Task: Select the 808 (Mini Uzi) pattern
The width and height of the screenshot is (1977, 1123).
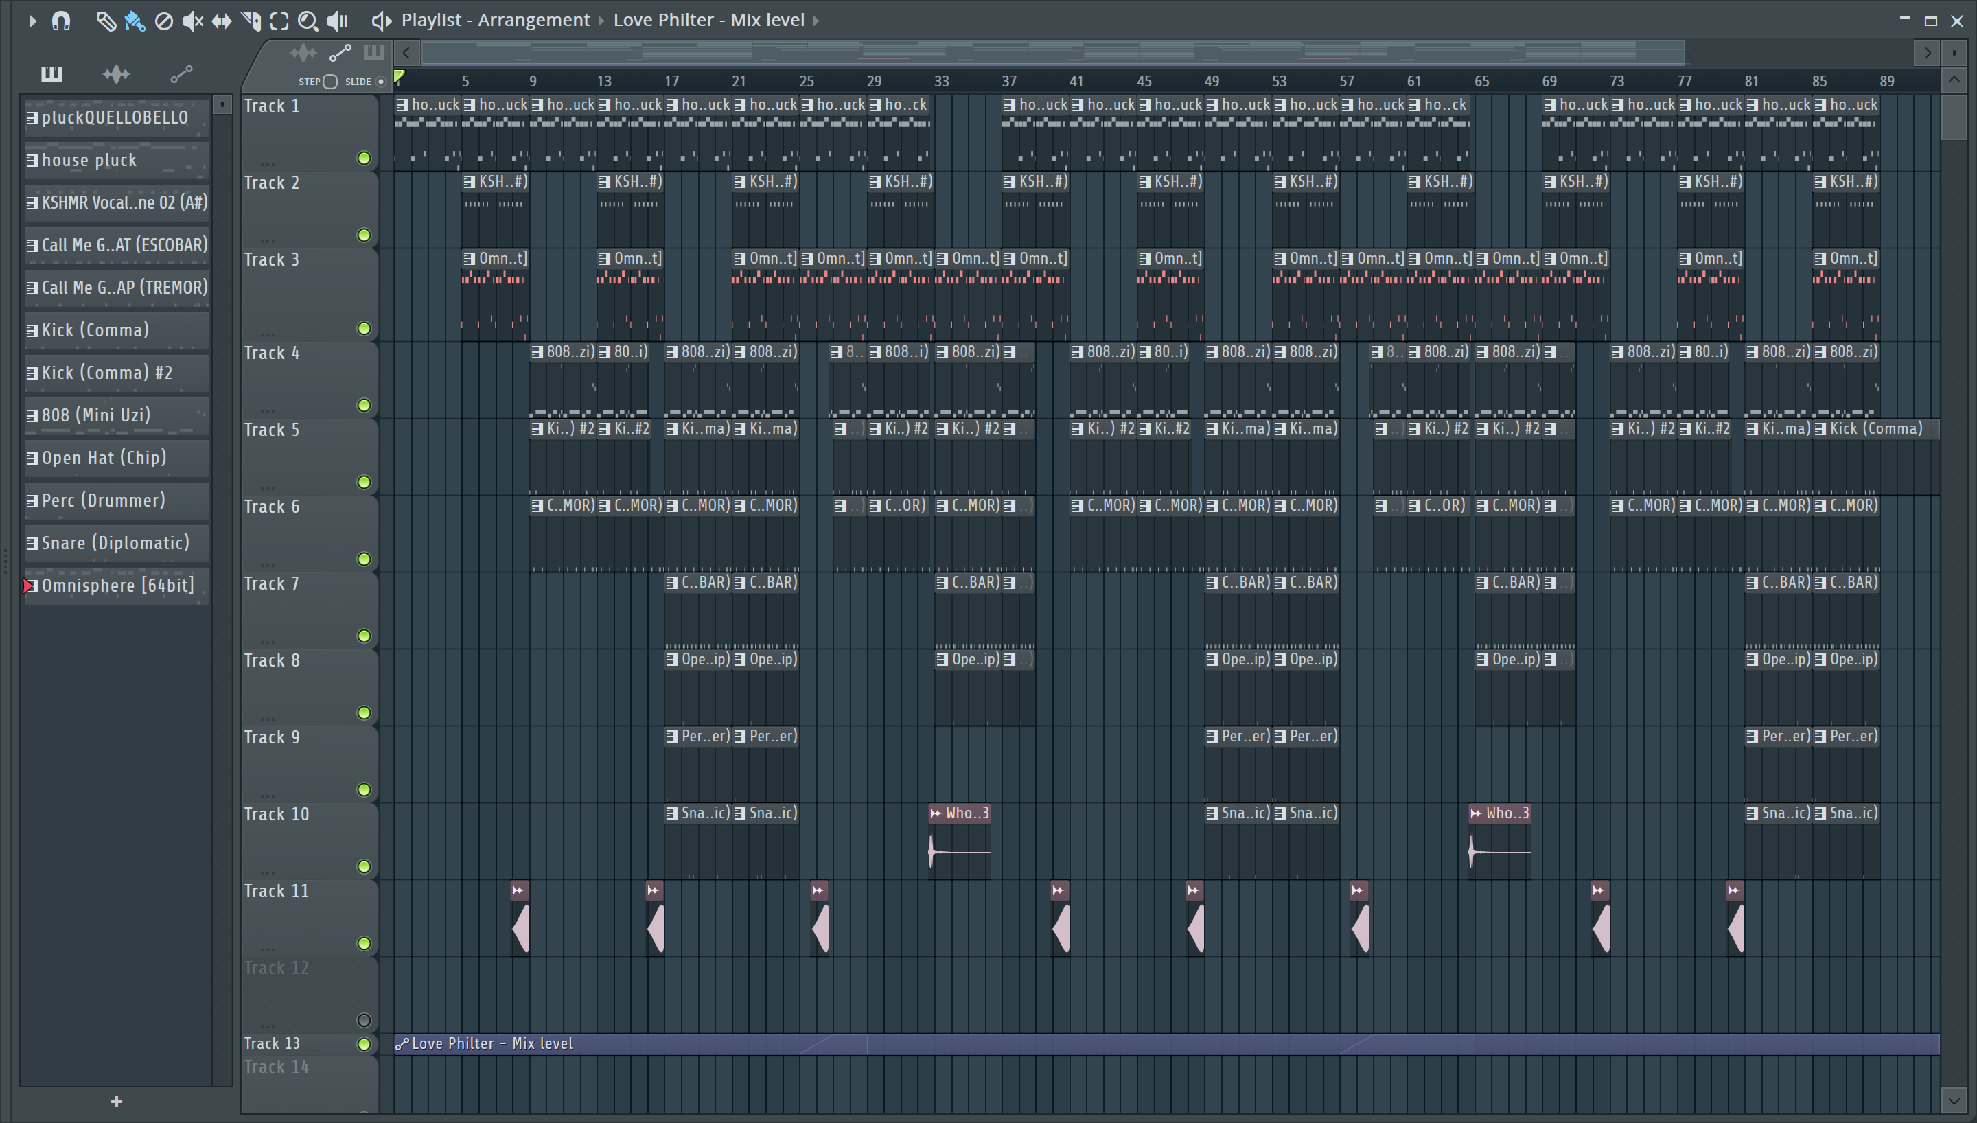Action: pos(117,415)
